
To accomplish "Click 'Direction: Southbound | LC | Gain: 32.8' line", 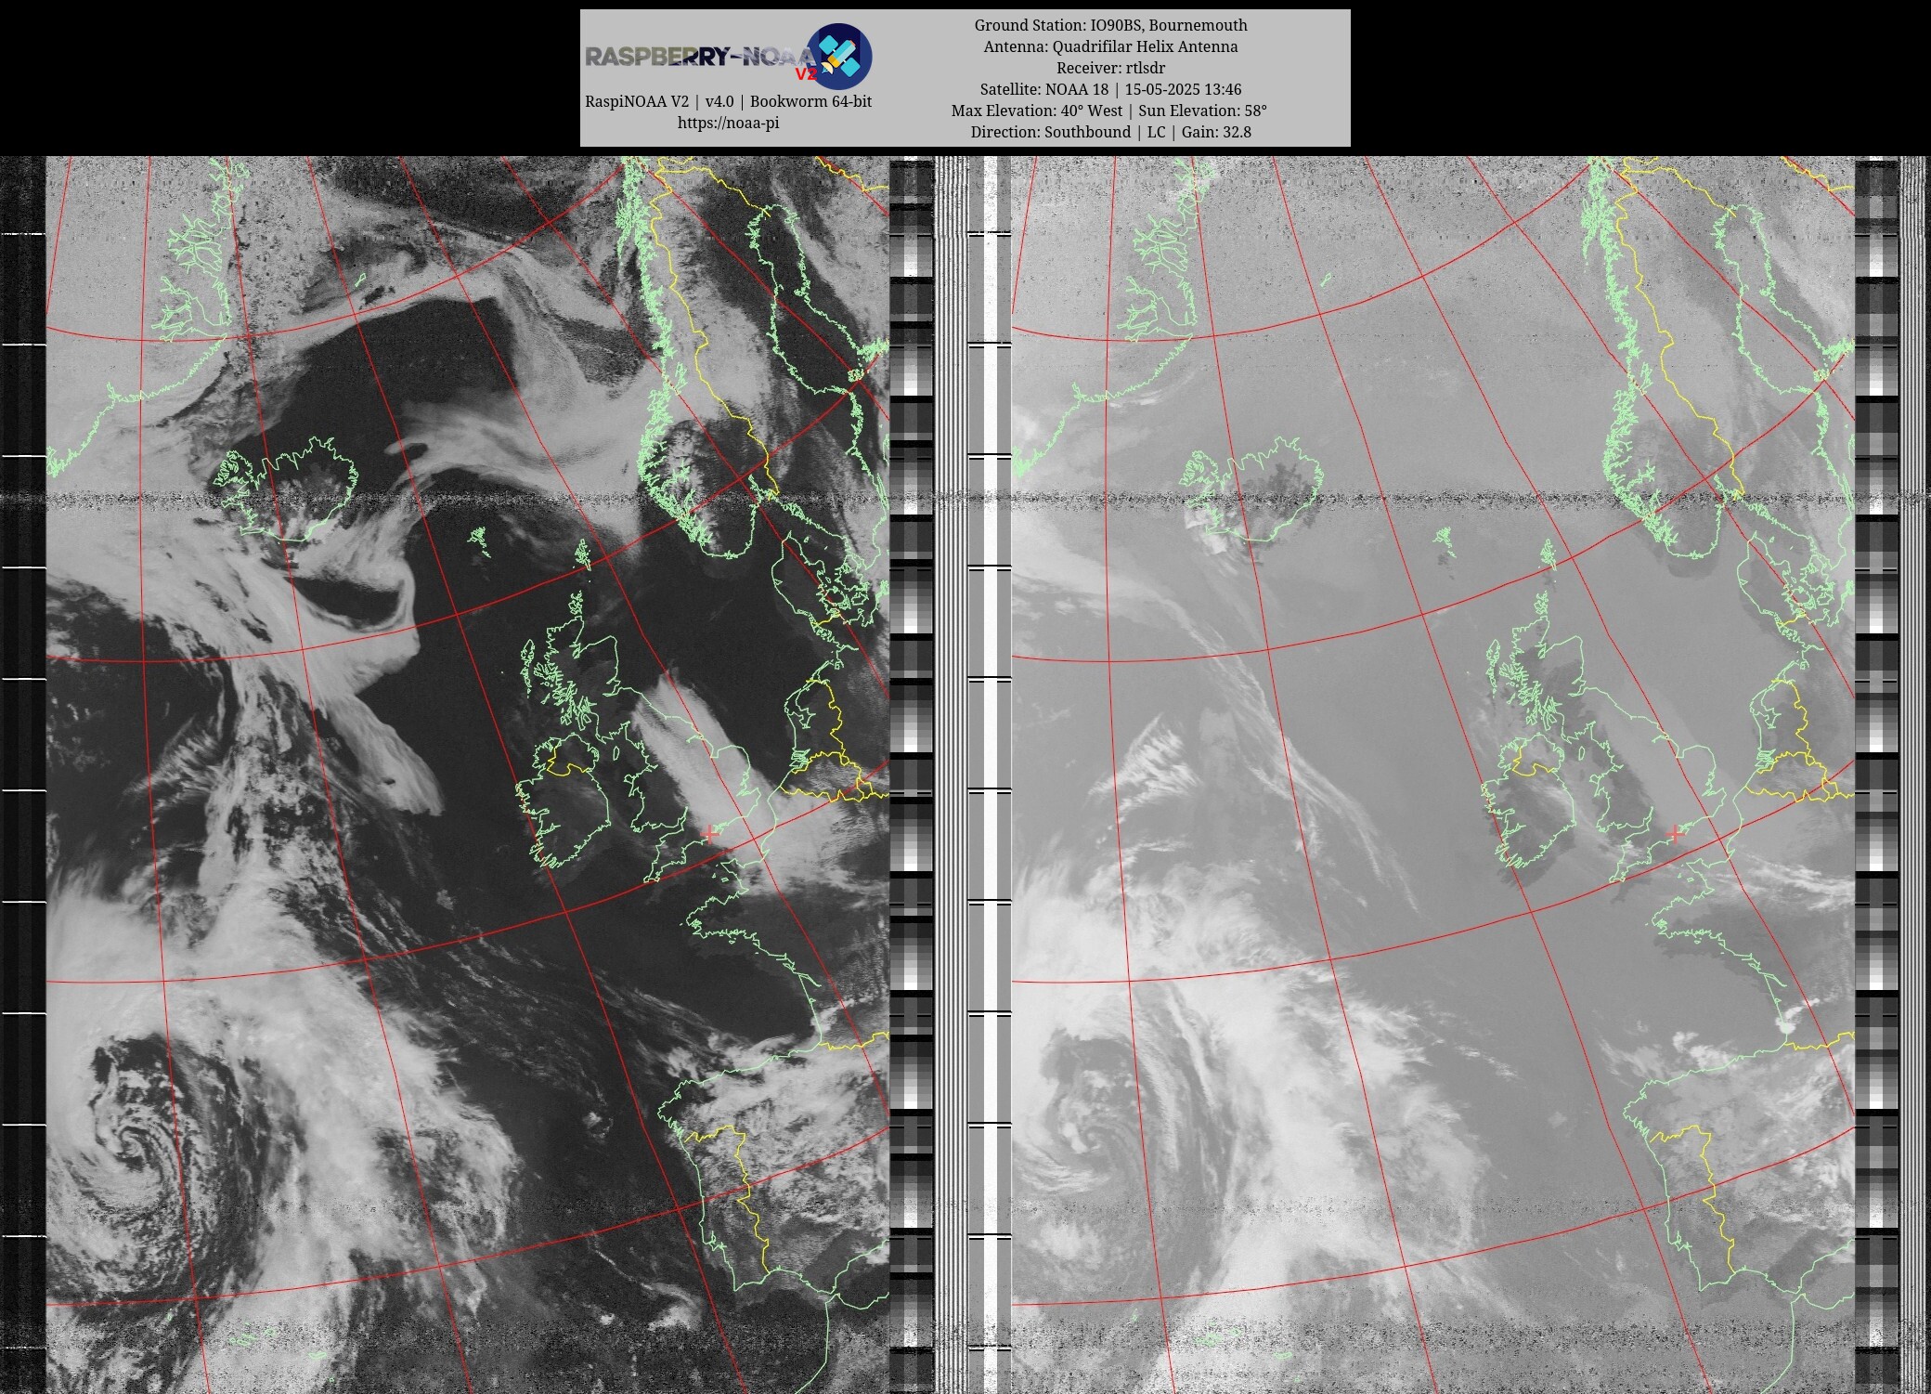I will coord(1110,132).
